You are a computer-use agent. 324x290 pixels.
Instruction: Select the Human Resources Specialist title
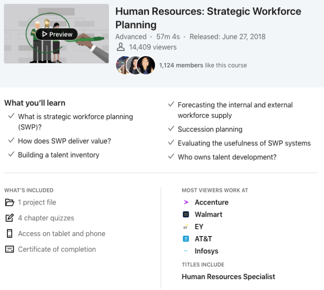228,277
